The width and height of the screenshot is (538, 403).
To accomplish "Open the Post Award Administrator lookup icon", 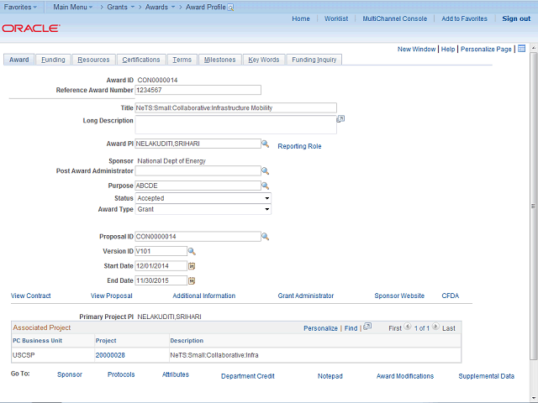I will pyautogui.click(x=265, y=171).
